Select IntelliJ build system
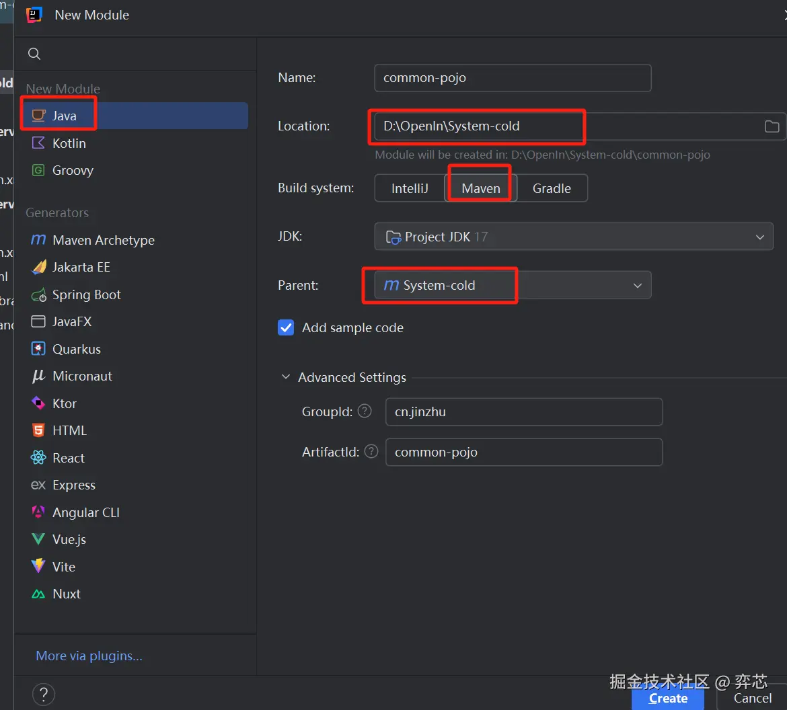 [x=410, y=188]
